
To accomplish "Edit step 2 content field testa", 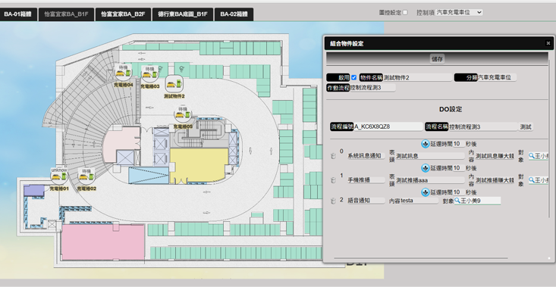I will [419, 201].
